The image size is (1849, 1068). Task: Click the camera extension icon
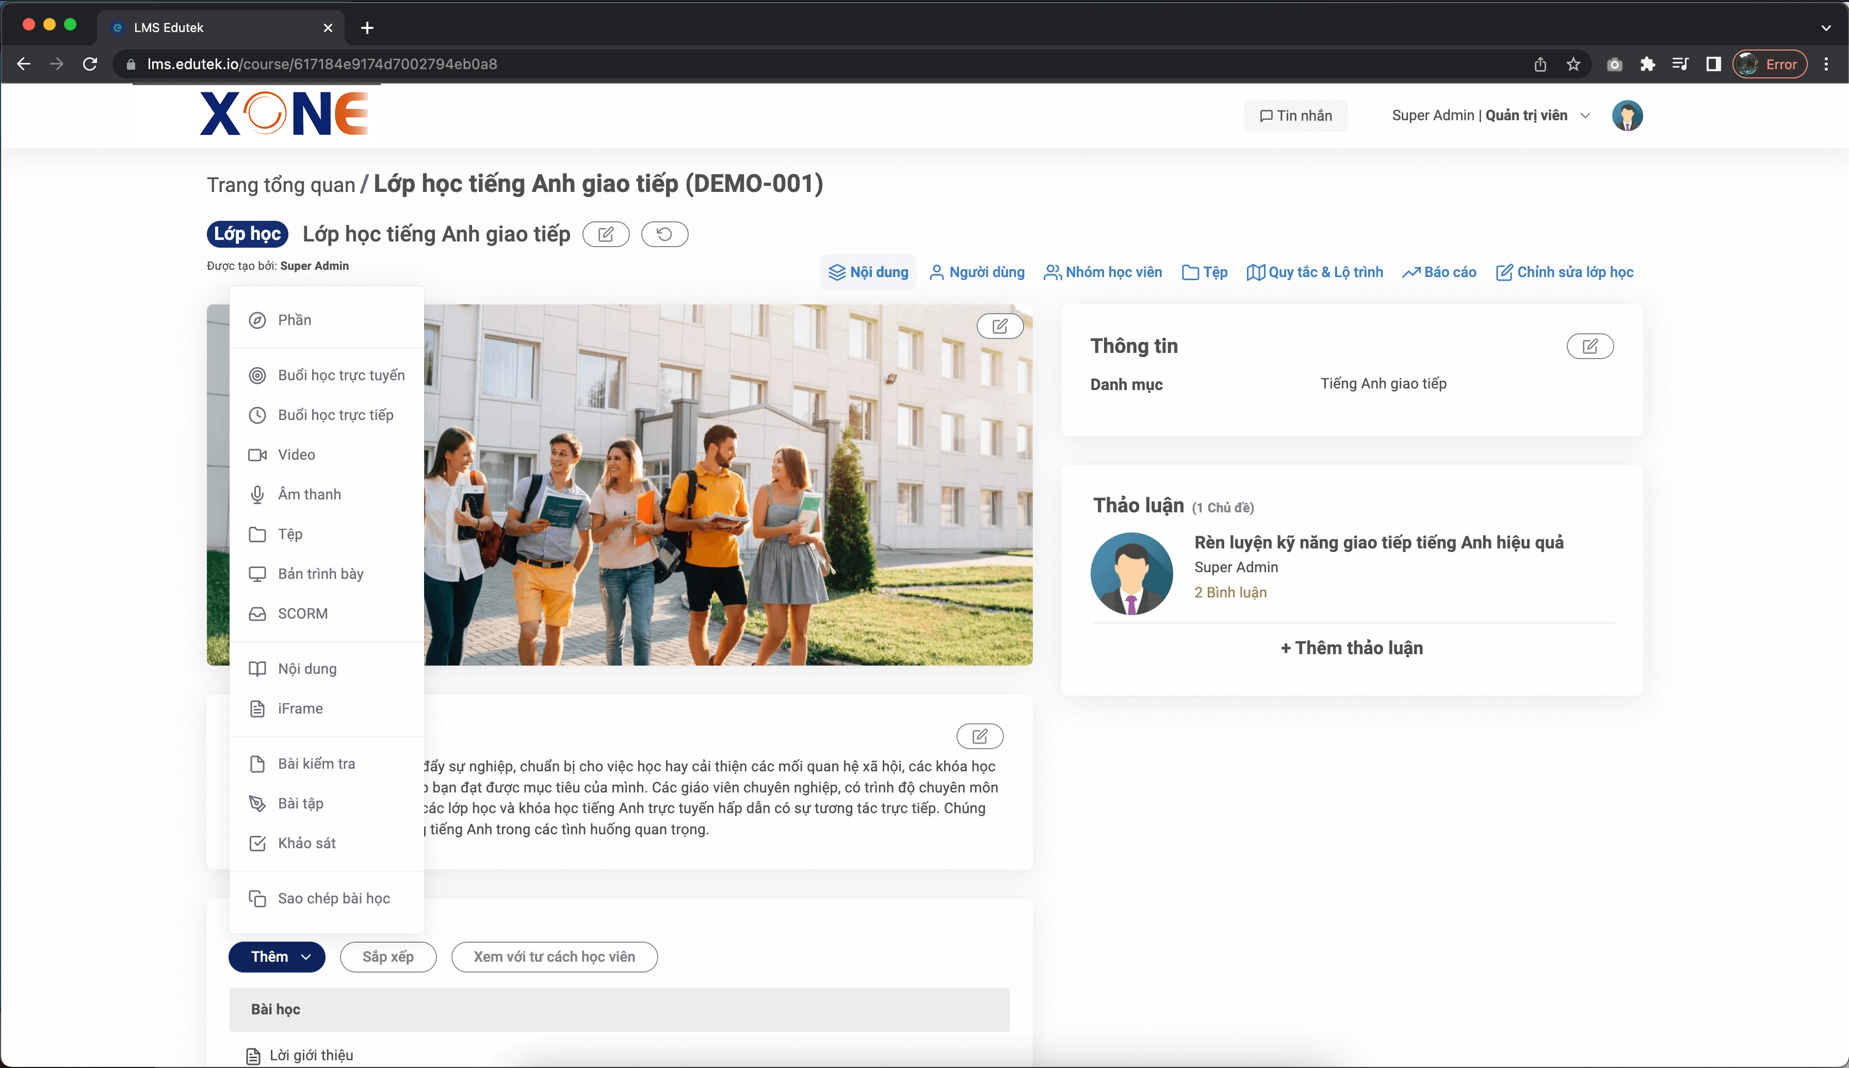1614,64
